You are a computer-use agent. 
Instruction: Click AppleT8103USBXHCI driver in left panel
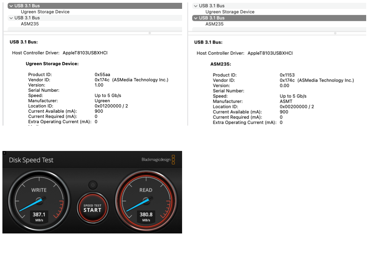85,53
